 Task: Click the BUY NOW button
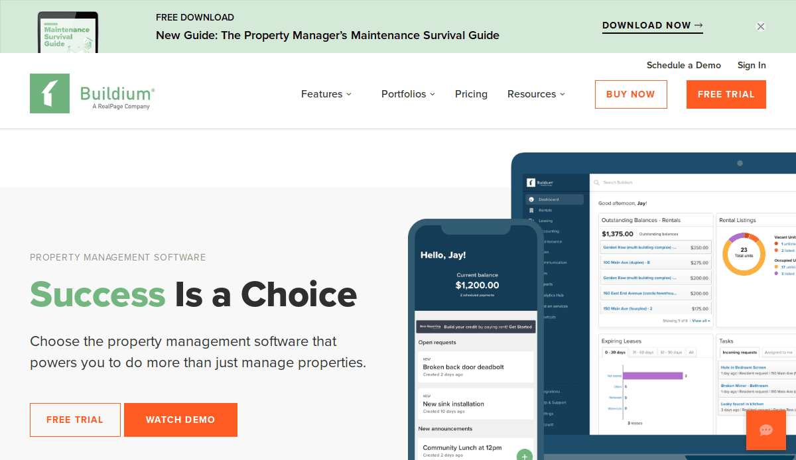click(631, 94)
